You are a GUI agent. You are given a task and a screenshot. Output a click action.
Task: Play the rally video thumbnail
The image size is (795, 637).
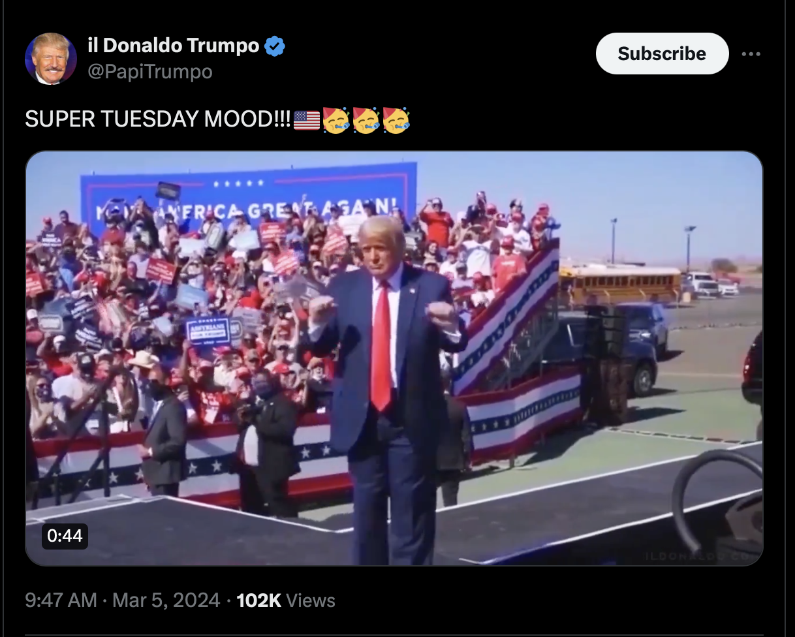tap(394, 358)
